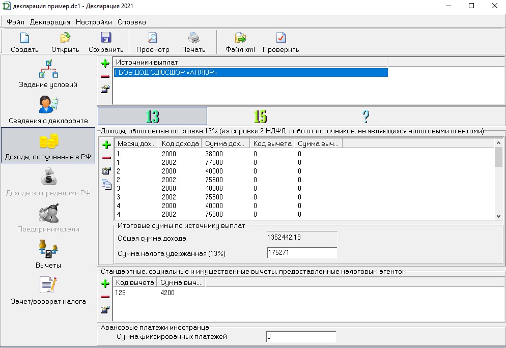Viewport: 506px width, 348px height.
Task: Open a file with Открыть icon
Action: [65, 42]
